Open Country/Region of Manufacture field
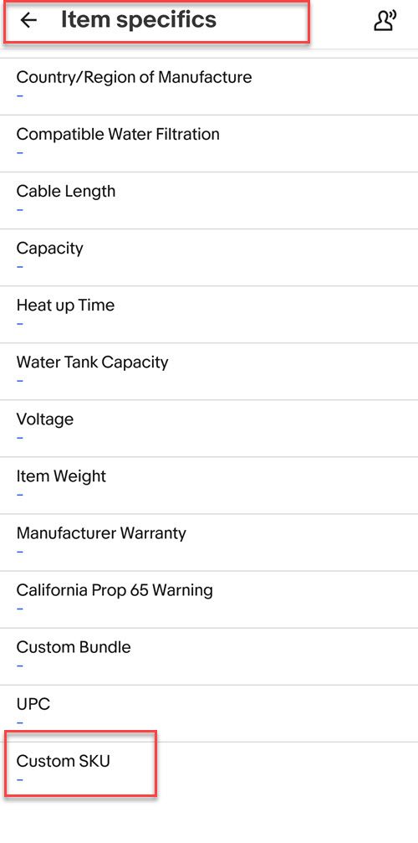 click(209, 86)
